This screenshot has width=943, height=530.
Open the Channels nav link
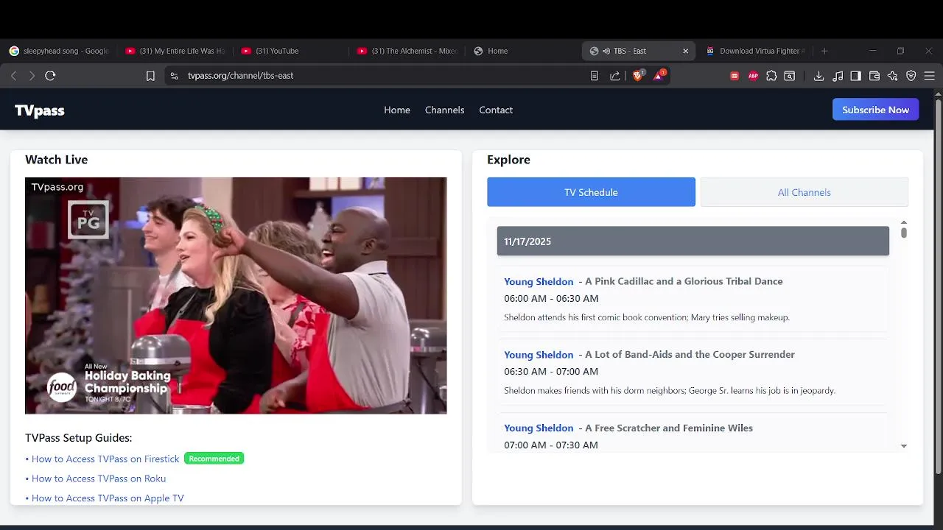coord(445,110)
